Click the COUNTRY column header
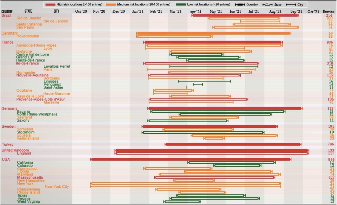This screenshot has width=337, height=205. tap(7, 11)
